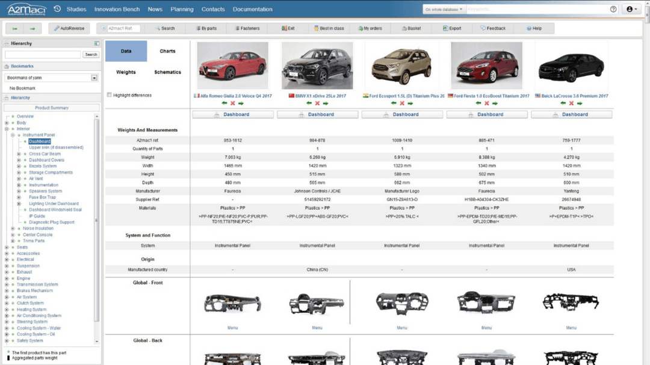Launch the AutoReverse tool
The height and width of the screenshot is (365, 650).
click(x=69, y=29)
